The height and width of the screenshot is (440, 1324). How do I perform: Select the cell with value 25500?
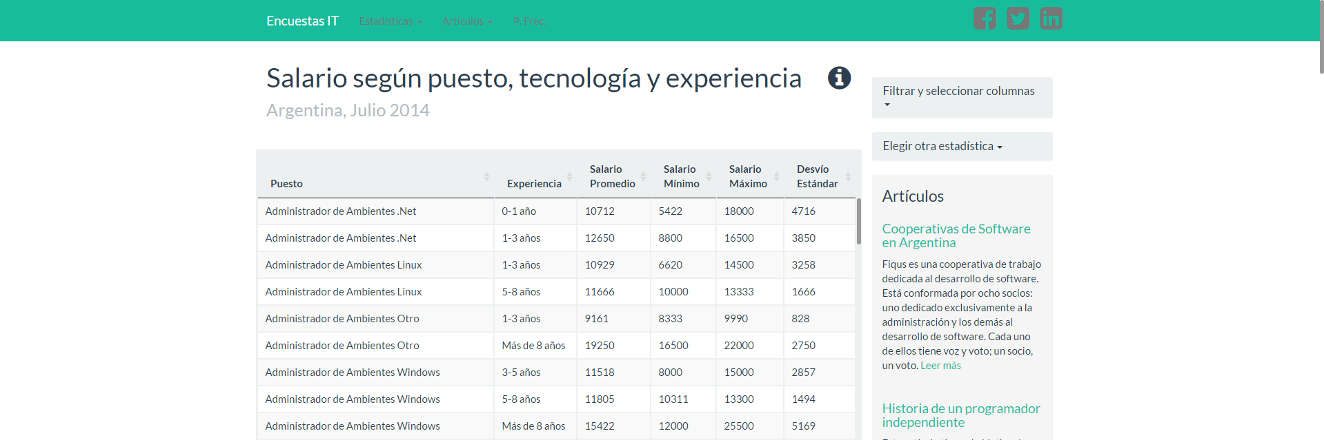(750, 426)
